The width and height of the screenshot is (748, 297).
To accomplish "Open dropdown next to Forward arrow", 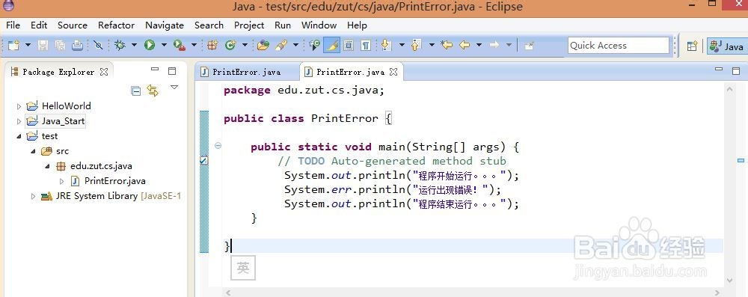I will pyautogui.click(x=509, y=46).
